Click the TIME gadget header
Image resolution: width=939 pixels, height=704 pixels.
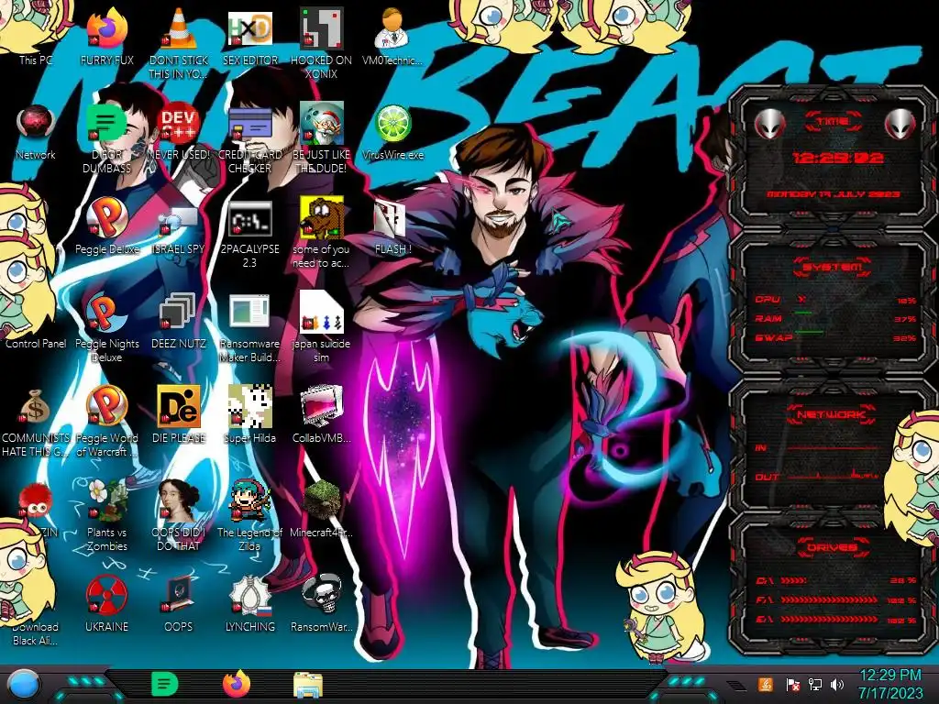point(833,122)
